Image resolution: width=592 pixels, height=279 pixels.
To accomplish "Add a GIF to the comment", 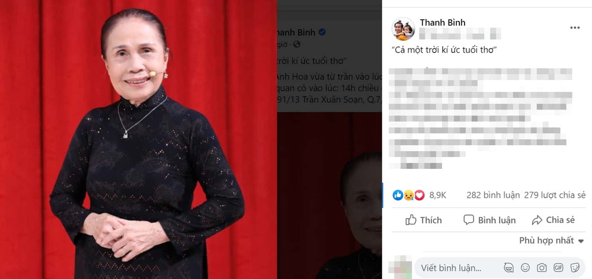I will (x=558, y=268).
